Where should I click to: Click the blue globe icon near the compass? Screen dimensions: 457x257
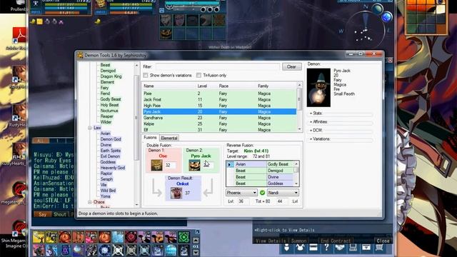point(387,17)
